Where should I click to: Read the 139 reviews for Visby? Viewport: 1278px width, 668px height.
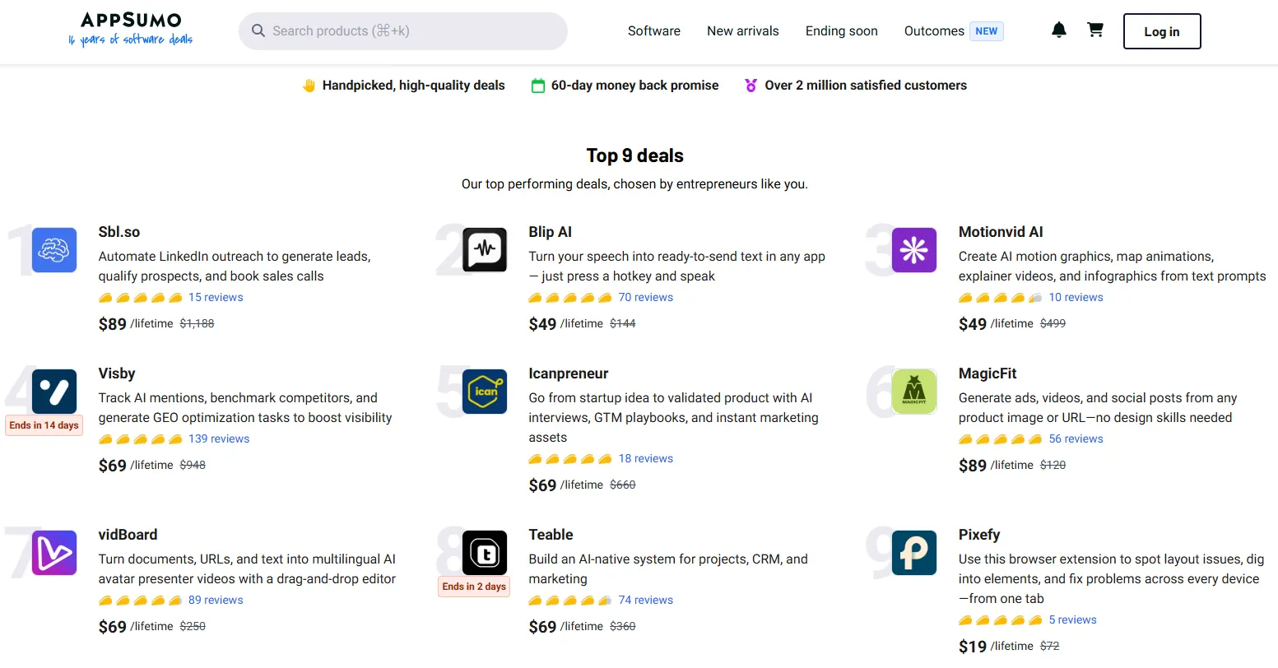219,438
